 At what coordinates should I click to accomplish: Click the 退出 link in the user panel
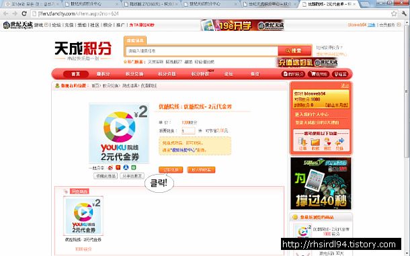tap(345, 85)
